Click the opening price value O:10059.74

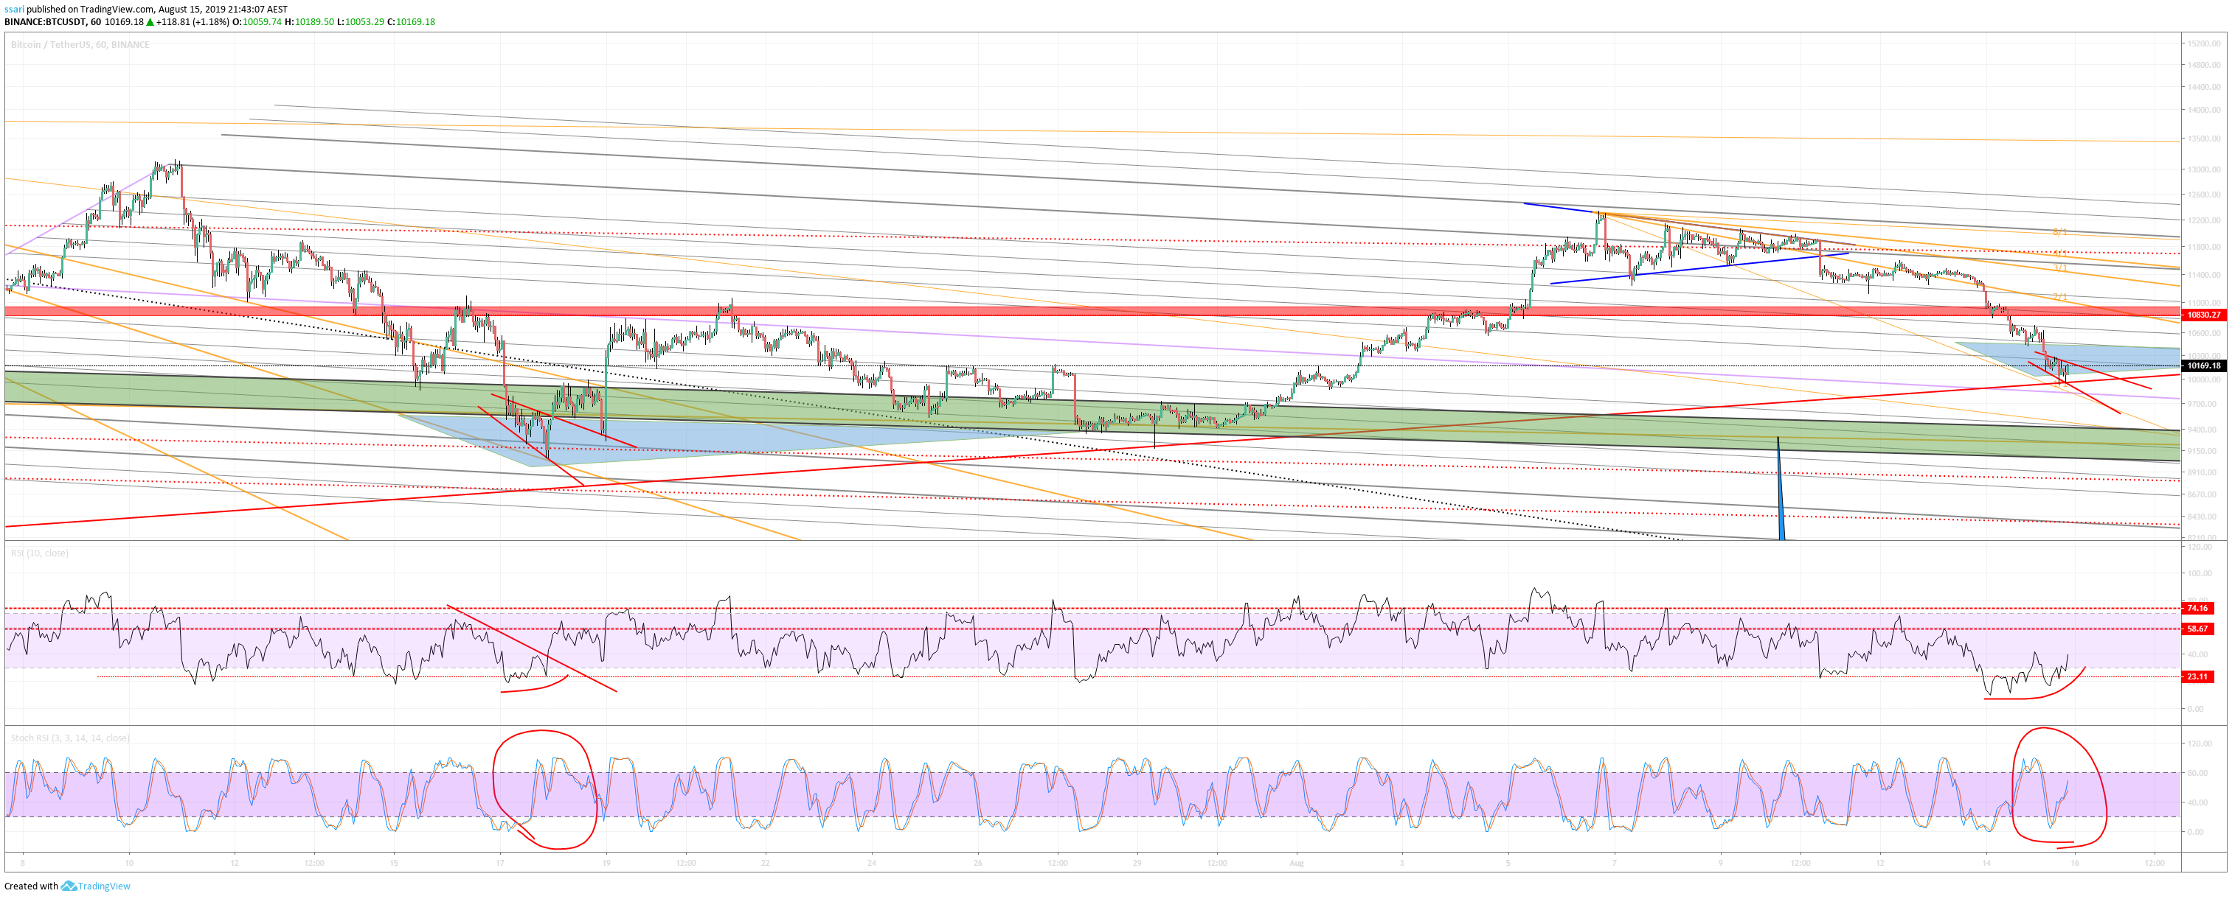[257, 21]
